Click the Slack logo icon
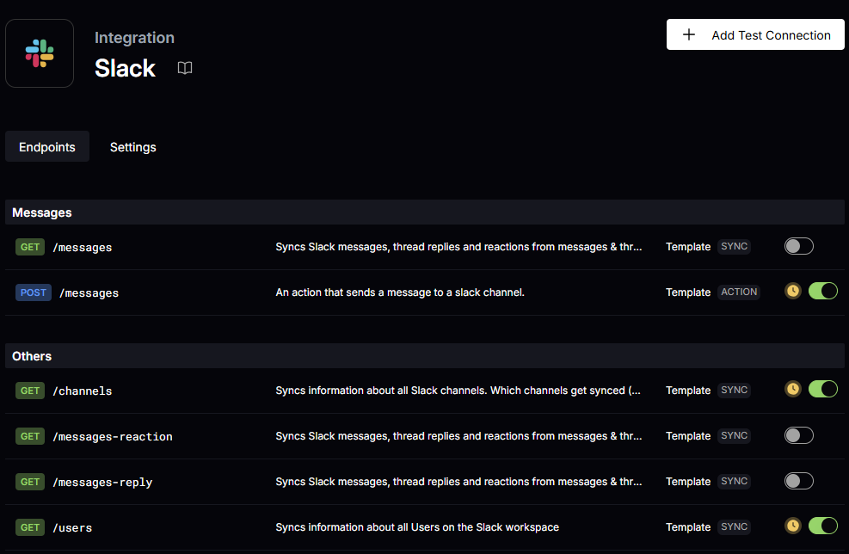The height and width of the screenshot is (554, 849). [40, 53]
